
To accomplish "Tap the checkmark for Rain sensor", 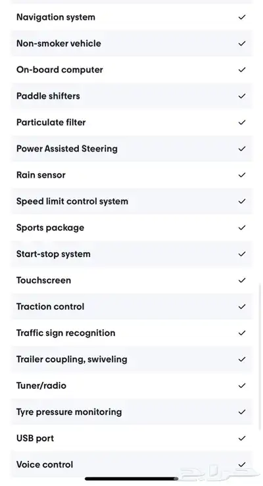I will (x=242, y=175).
